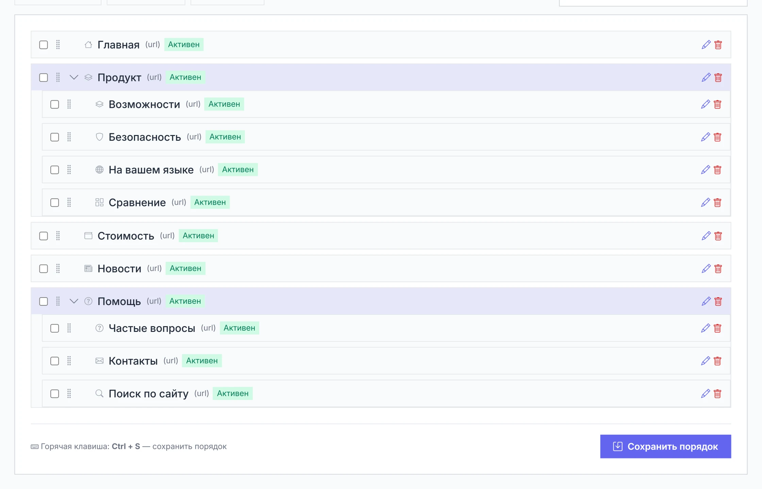Screen dimensions: 762x489
Task: Edit the Главная menu item
Action: 706,45
